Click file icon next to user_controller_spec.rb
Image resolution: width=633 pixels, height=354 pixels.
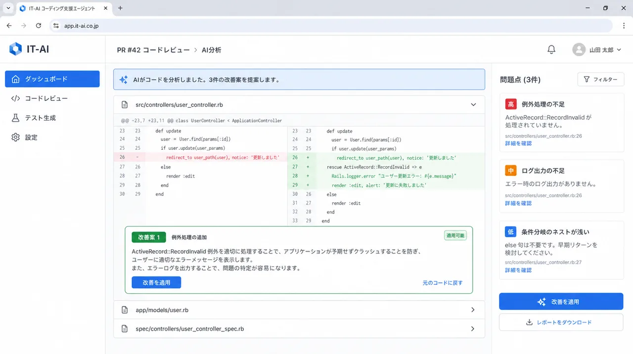pyautogui.click(x=125, y=329)
